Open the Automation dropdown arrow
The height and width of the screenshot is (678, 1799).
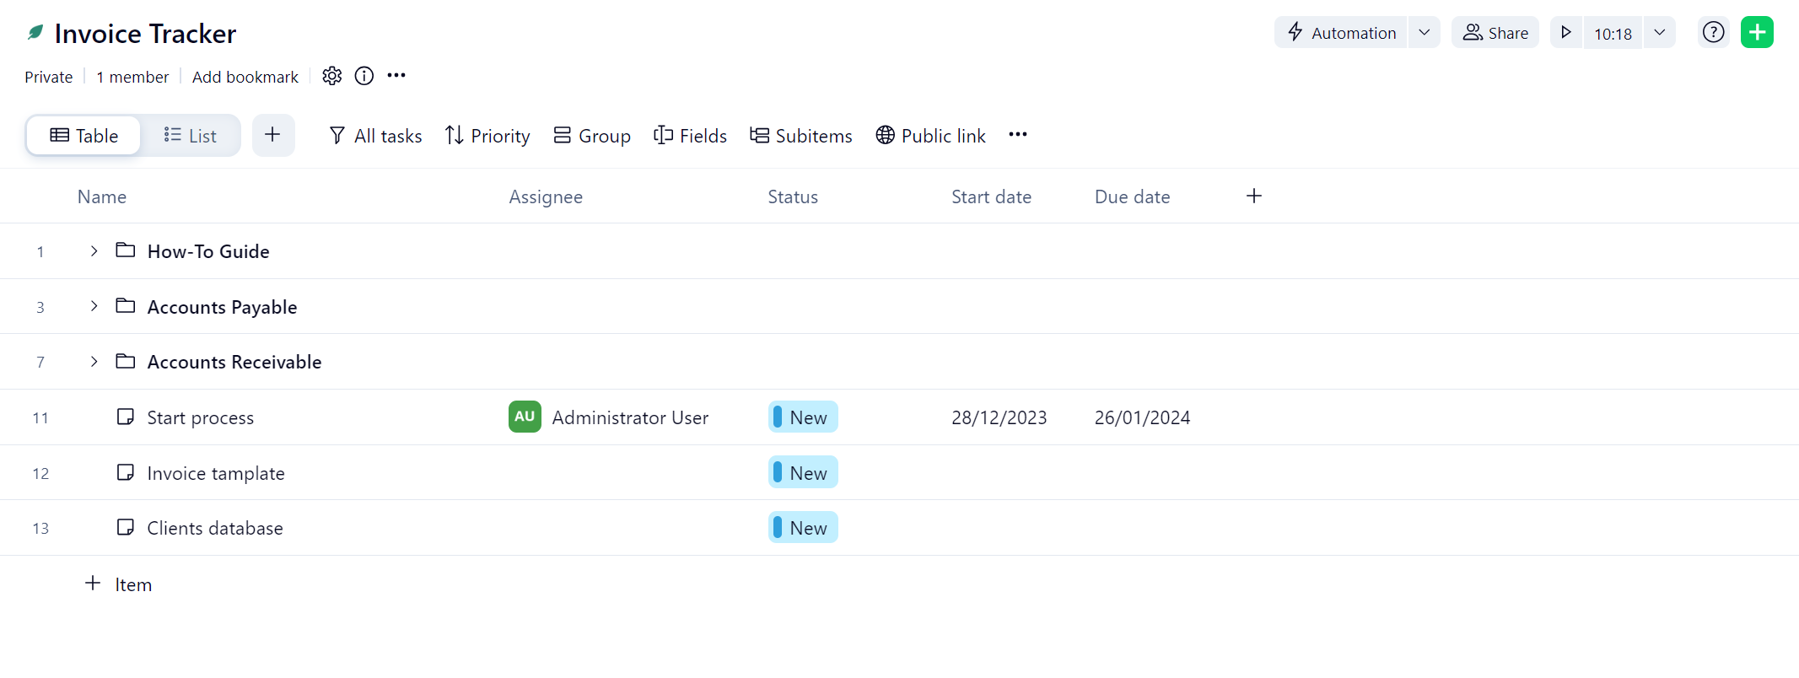[x=1424, y=33]
